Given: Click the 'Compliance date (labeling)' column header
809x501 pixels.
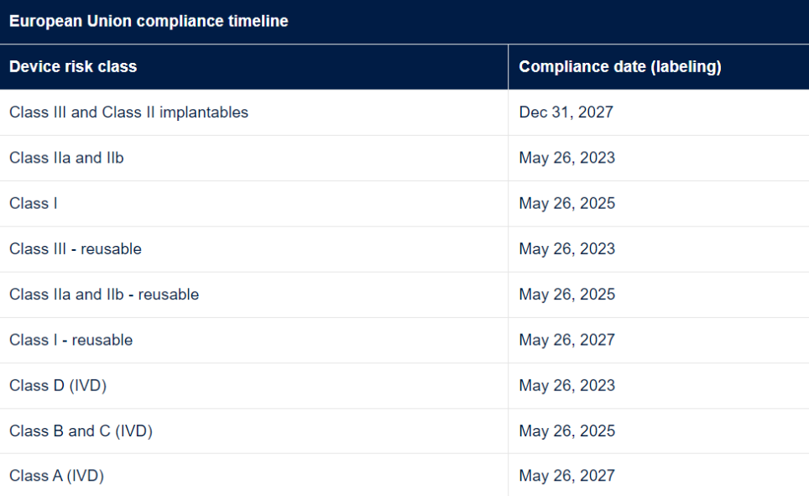Looking at the screenshot, I should pos(620,67).
